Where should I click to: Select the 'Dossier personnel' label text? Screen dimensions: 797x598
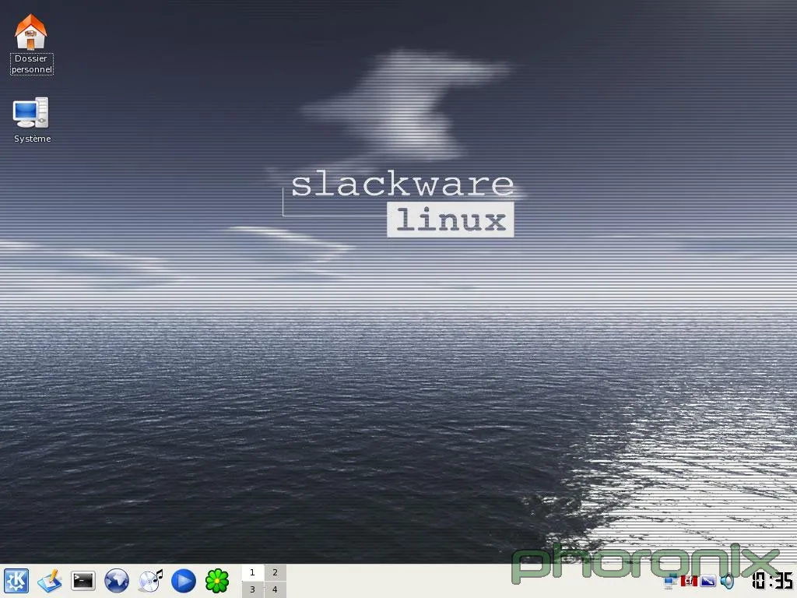tap(31, 64)
